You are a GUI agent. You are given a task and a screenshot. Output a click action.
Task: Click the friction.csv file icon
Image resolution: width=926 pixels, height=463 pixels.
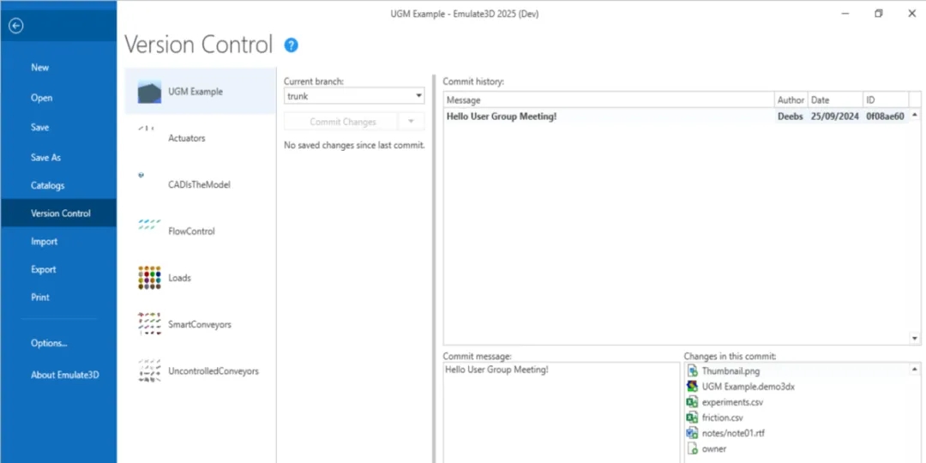pyautogui.click(x=692, y=418)
